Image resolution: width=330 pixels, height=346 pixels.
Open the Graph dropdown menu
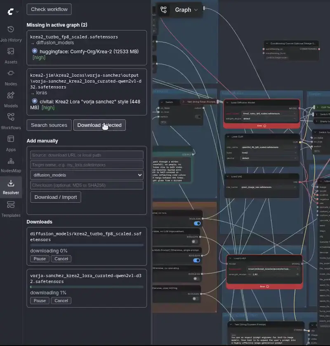pos(186,10)
